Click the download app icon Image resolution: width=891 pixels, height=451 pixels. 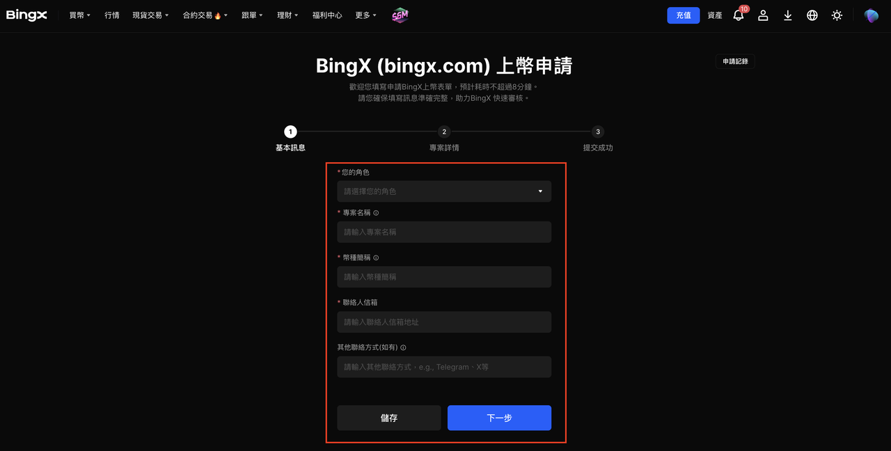[787, 15]
